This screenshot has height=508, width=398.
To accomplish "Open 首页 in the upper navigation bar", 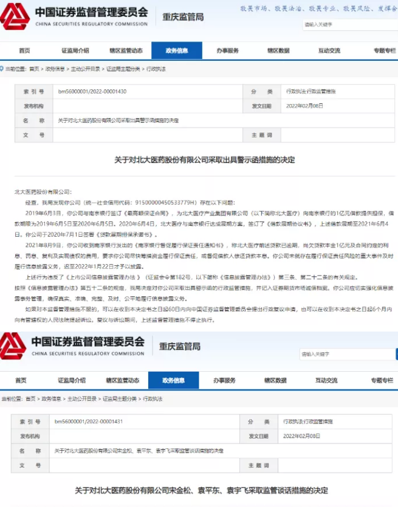I will (24, 50).
